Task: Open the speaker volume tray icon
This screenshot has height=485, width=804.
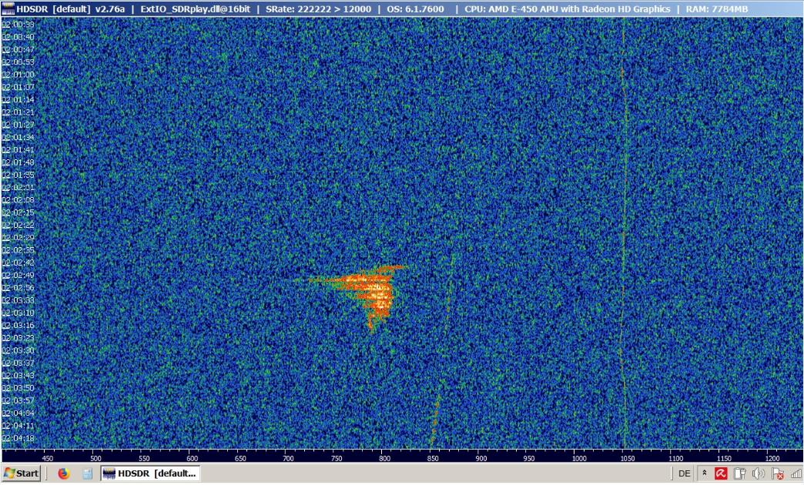Action: [759, 473]
